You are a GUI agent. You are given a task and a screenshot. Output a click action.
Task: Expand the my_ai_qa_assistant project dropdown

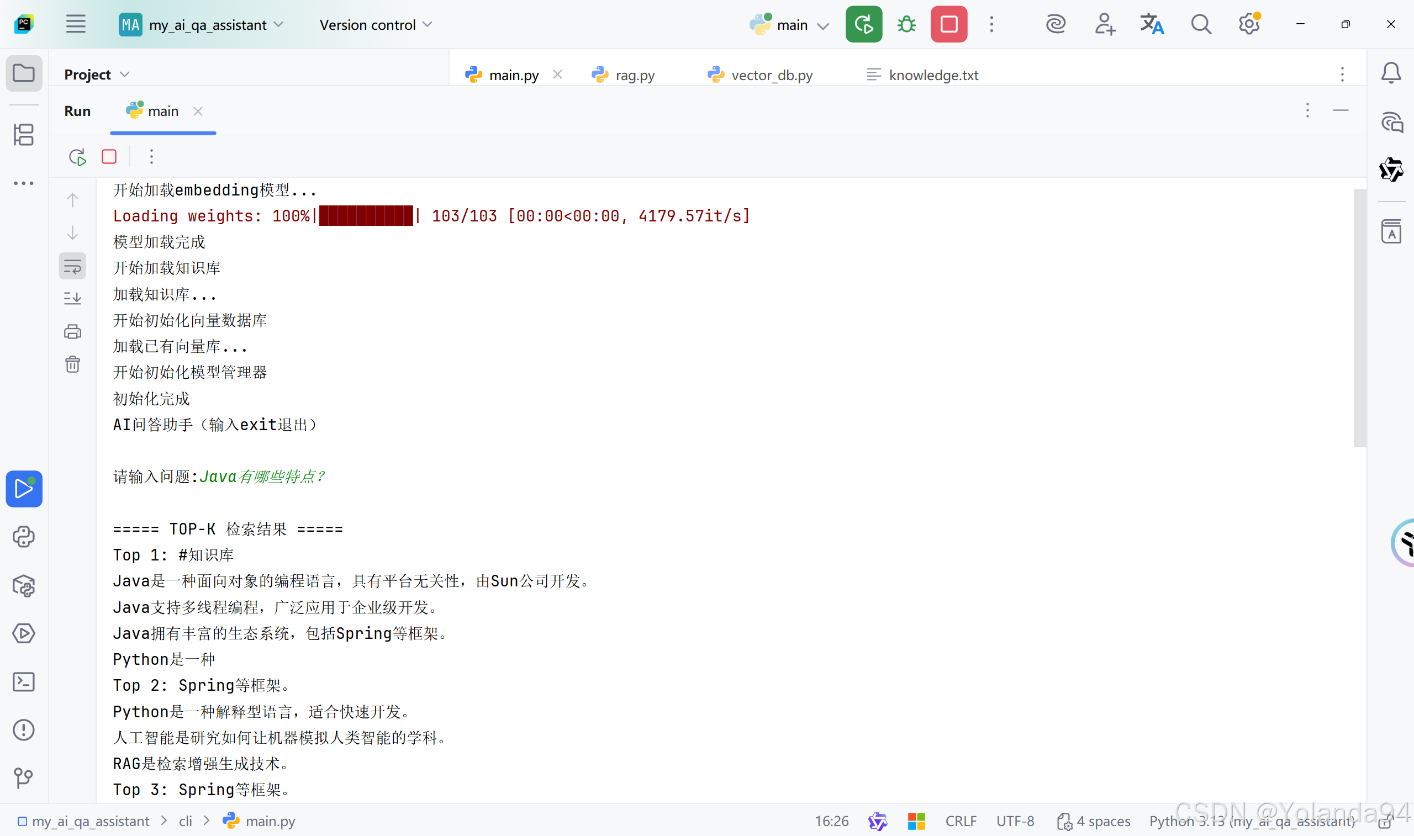point(202,25)
